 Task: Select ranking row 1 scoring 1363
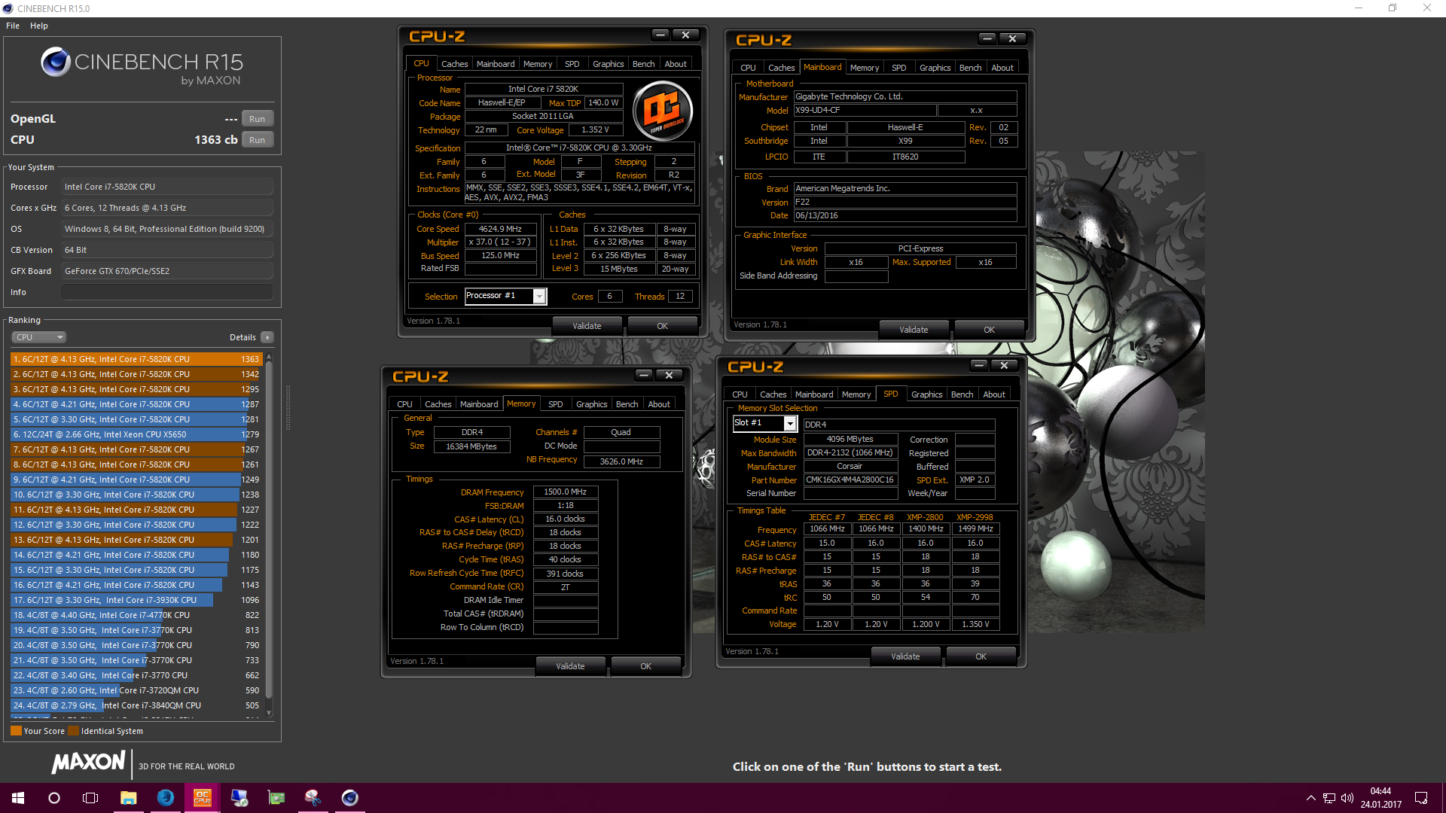click(136, 359)
